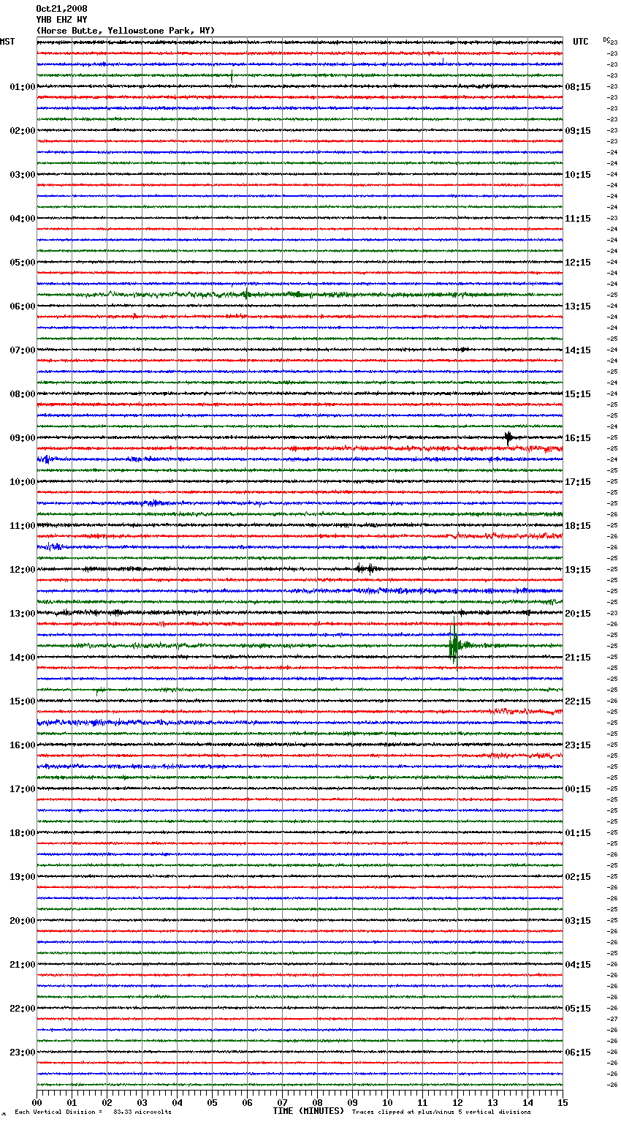Viewport: 621px width, 1122px height.
Task: Click the 19:15 UTC time label
Action: (578, 570)
